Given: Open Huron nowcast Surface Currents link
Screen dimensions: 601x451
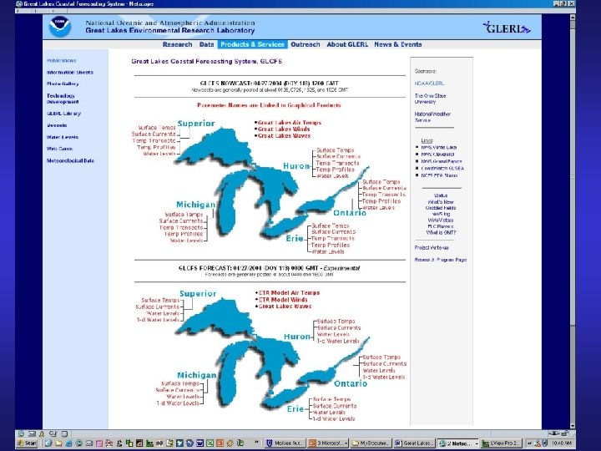Looking at the screenshot, I should click(338, 156).
